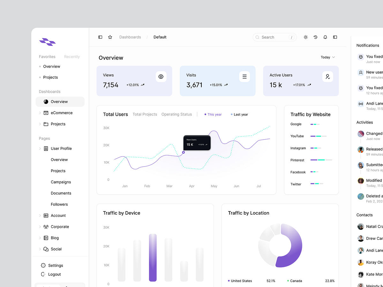Click the star favorite icon
The width and height of the screenshot is (383, 287).
(x=110, y=37)
